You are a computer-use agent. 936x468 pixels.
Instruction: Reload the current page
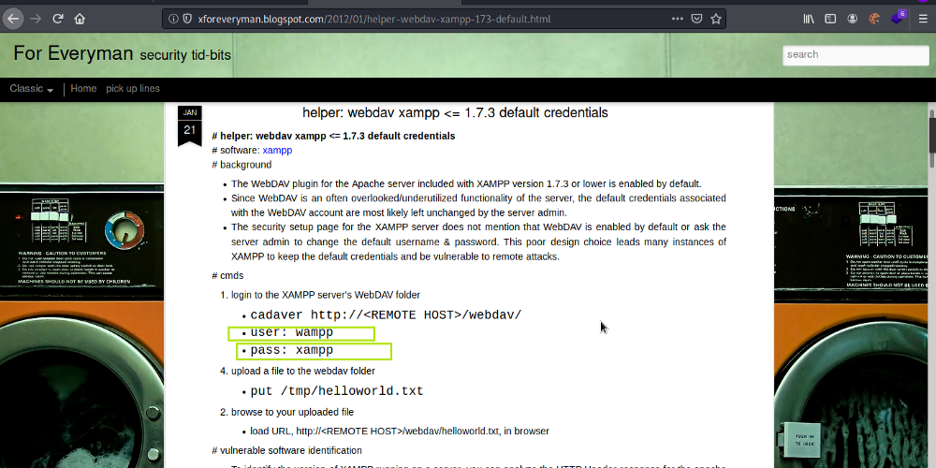58,19
